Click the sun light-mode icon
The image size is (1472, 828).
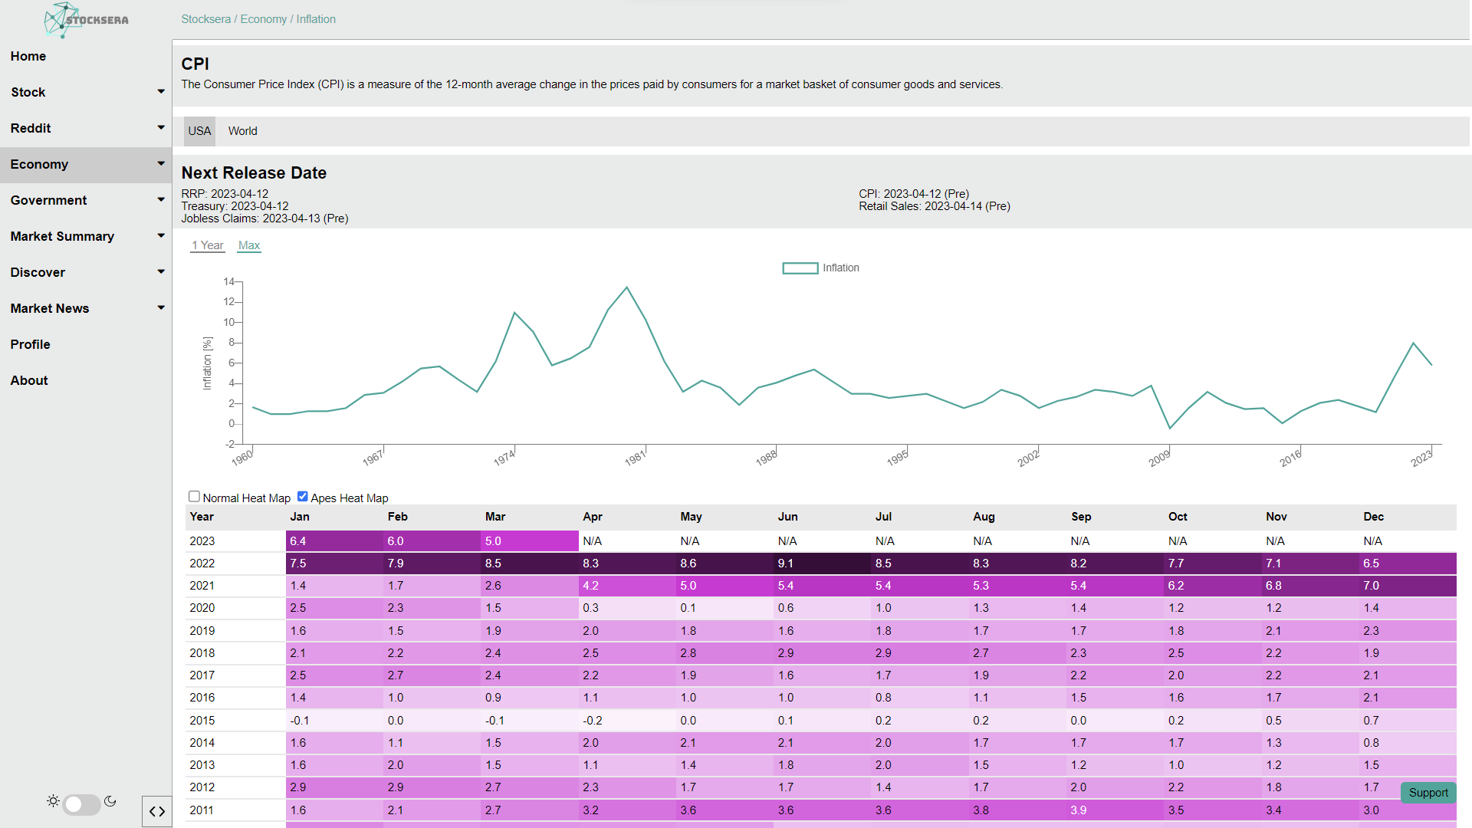point(53,801)
